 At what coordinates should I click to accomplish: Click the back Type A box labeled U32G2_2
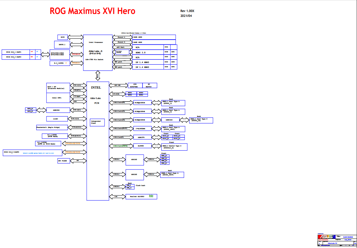[173, 112]
